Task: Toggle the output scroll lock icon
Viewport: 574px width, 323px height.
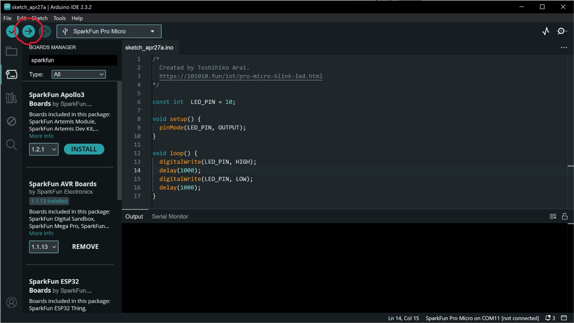Action: point(565,216)
